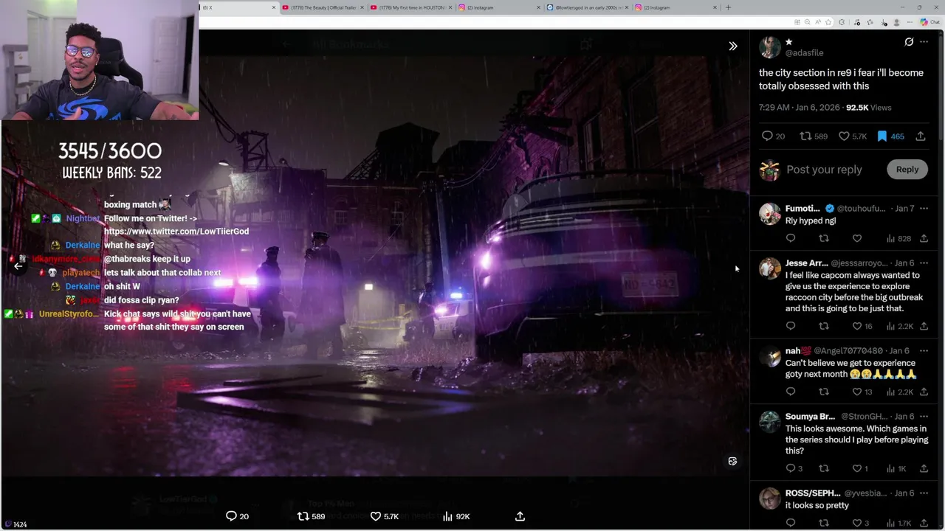
Task: Open Soumya Br's avatar
Action: [x=769, y=422]
